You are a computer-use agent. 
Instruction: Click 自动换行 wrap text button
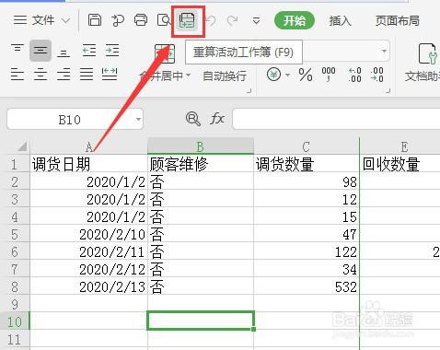point(225,76)
